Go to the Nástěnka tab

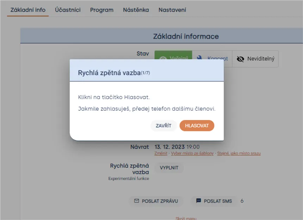point(136,10)
